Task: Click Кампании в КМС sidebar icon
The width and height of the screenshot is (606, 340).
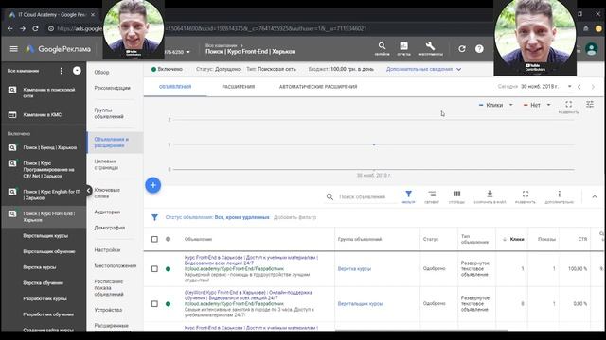Action: coord(12,115)
